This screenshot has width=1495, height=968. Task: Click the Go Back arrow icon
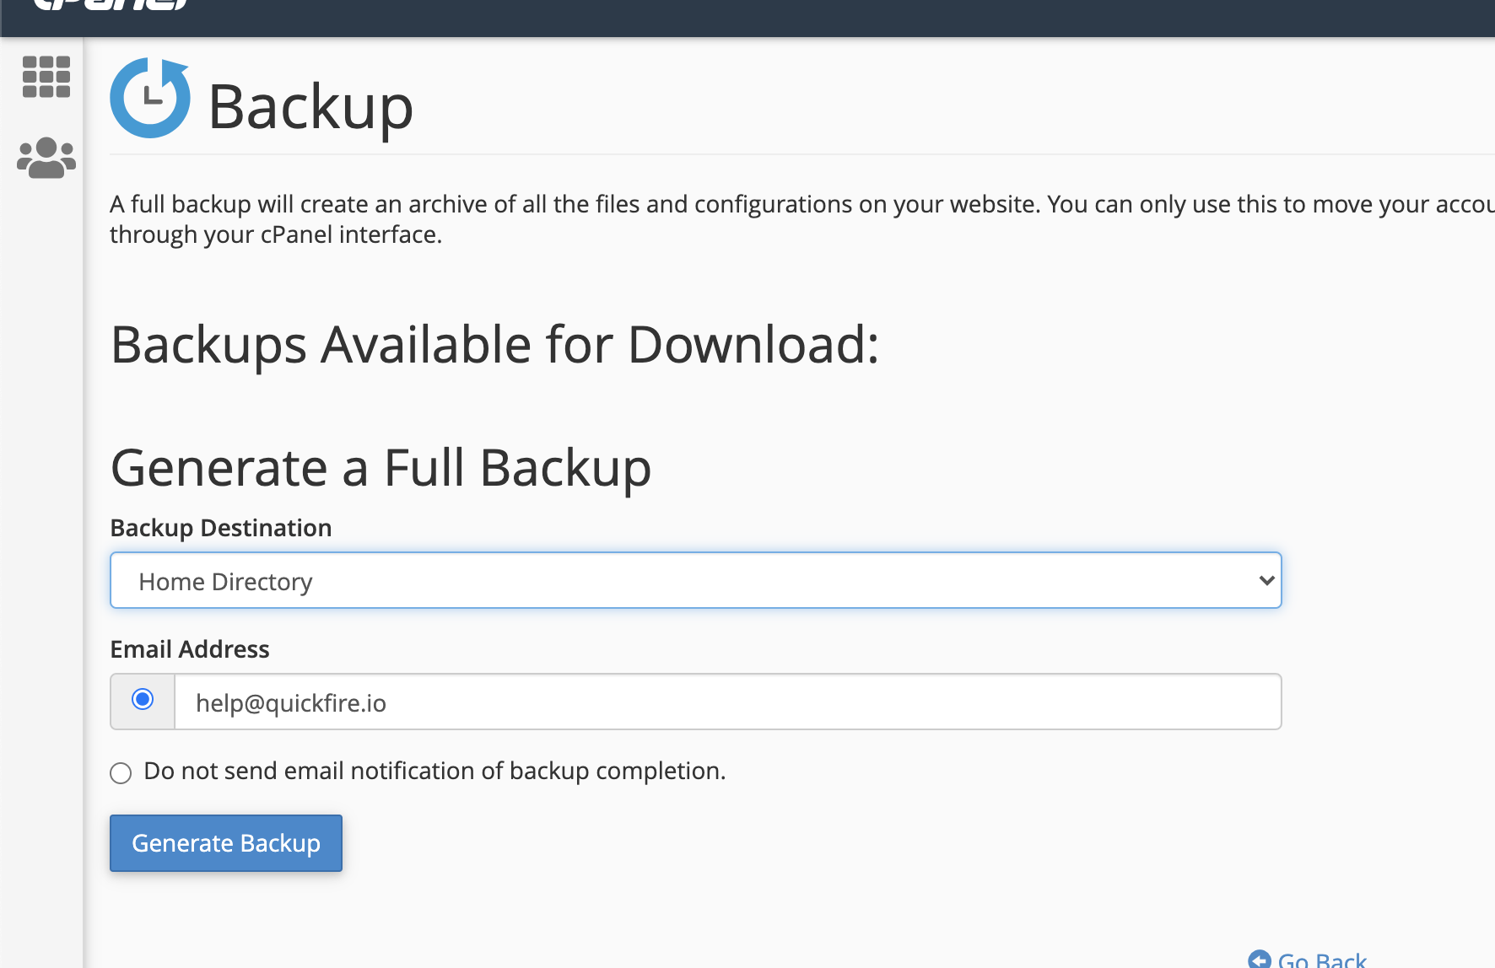(1260, 960)
